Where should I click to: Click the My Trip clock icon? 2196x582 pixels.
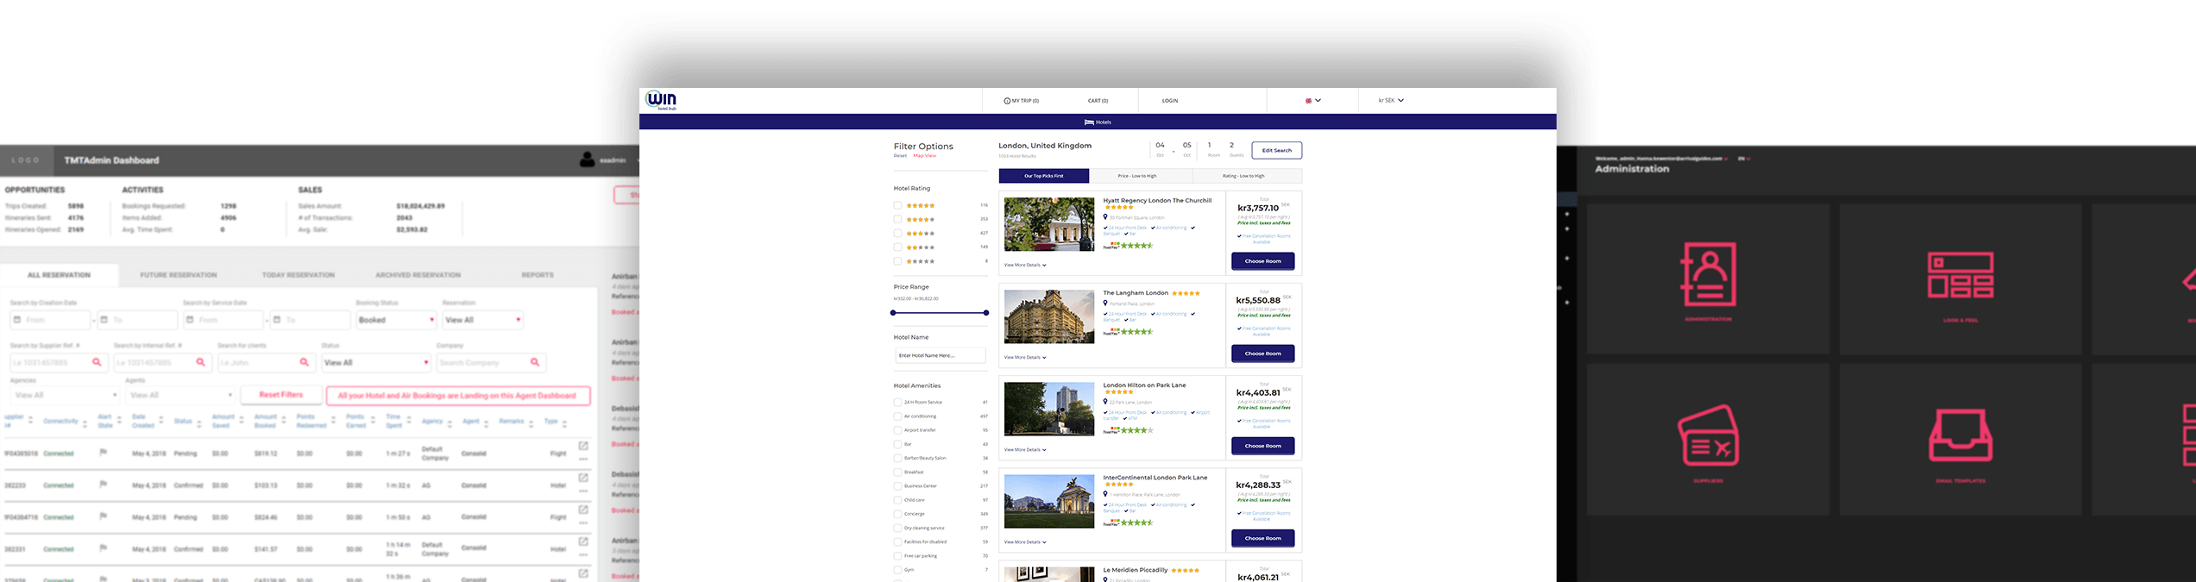tap(1007, 101)
